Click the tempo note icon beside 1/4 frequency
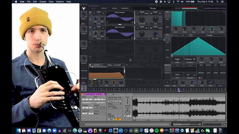The width and height of the screenshot is (239, 134). point(194,74)
